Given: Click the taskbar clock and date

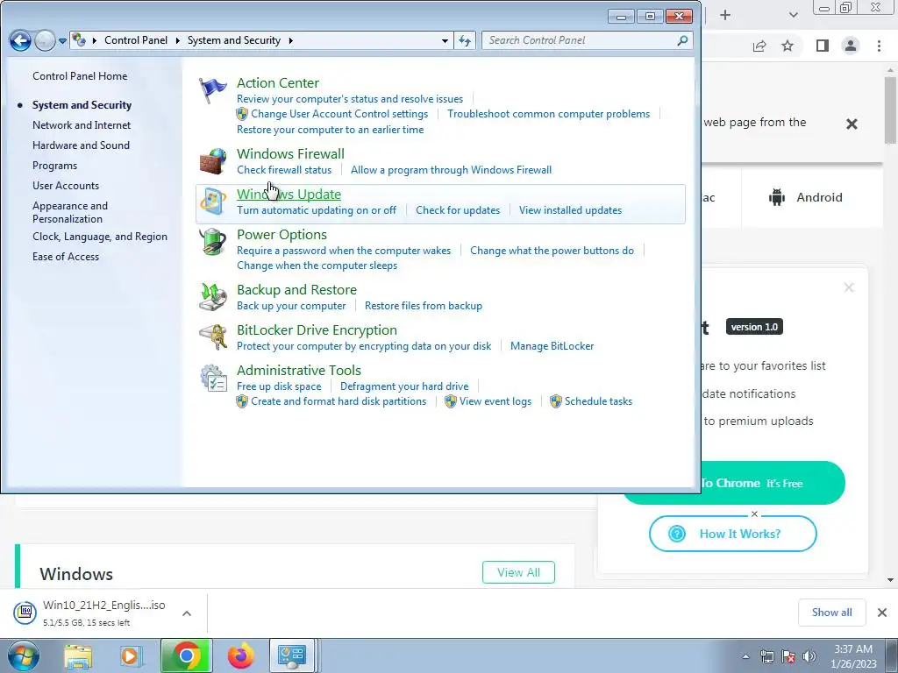Looking at the screenshot, I should [853, 656].
